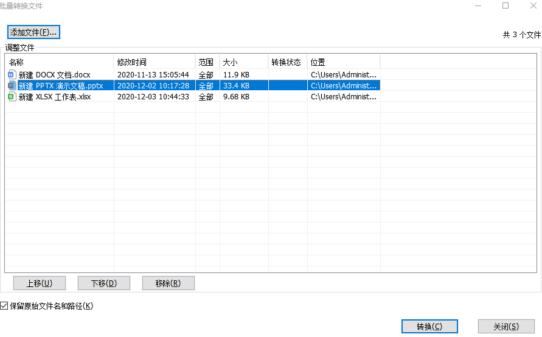Screen dimensions: 542x337
Task: Select the 新建 XLSX 工作表.xlsx row
Action: click(55, 96)
